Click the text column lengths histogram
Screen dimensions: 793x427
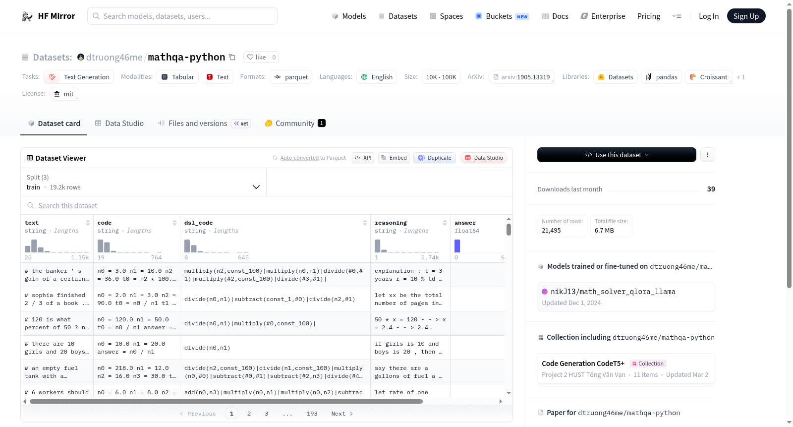57,246
